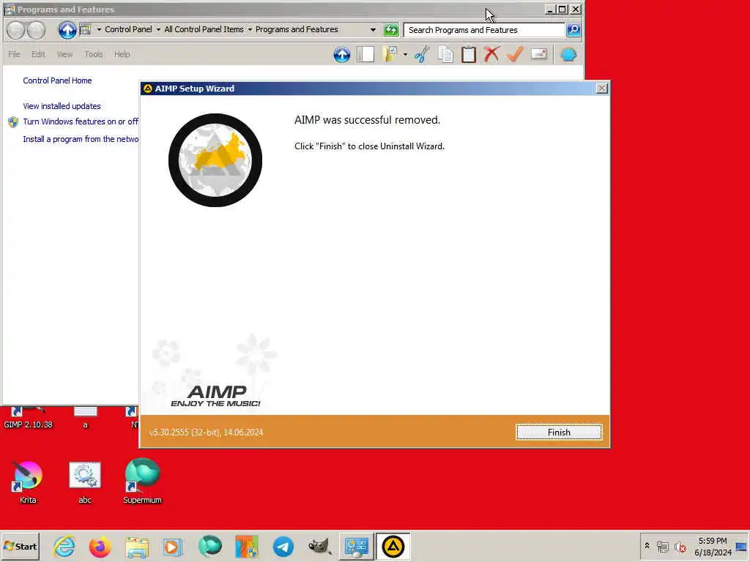Image resolution: width=750 pixels, height=562 pixels.
Task: Open Windows Media Player from the taskbar
Action: click(x=173, y=547)
